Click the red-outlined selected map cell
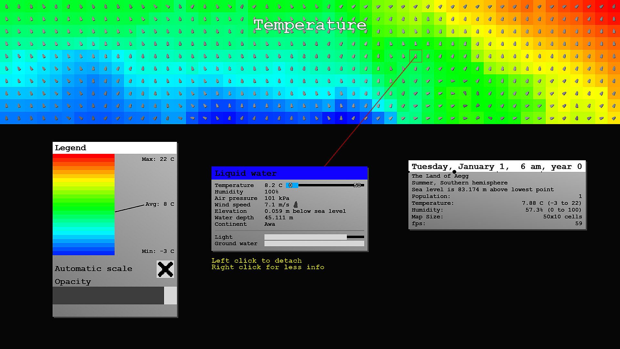 pos(416,56)
